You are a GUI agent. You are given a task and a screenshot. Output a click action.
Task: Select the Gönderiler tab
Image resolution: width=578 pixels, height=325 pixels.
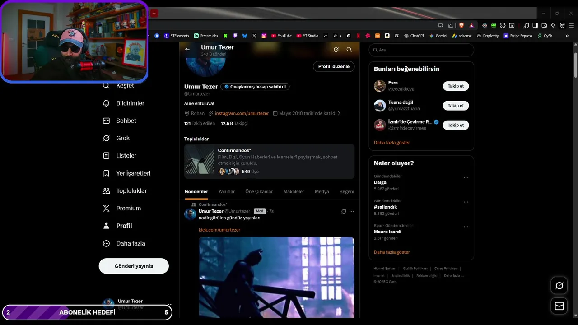coord(196,191)
